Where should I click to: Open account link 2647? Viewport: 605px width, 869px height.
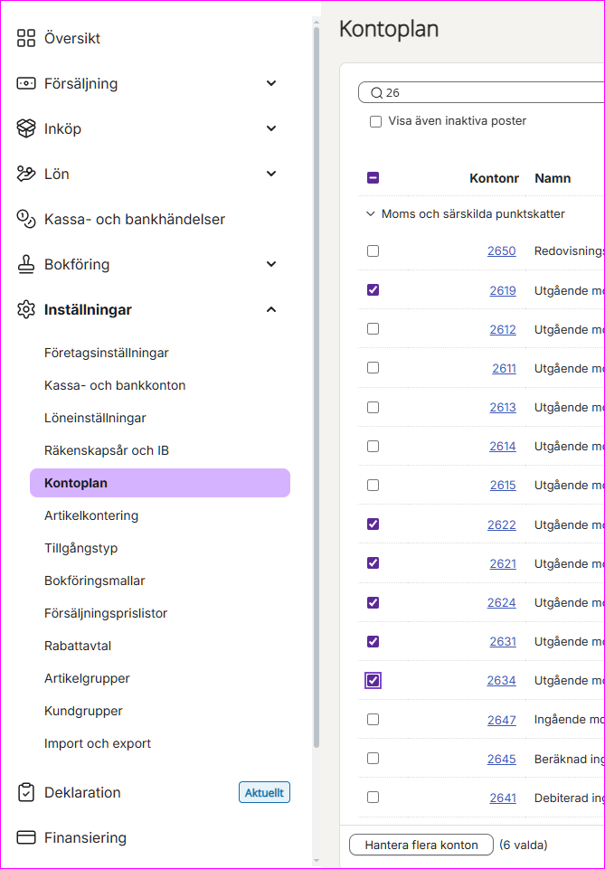point(501,720)
